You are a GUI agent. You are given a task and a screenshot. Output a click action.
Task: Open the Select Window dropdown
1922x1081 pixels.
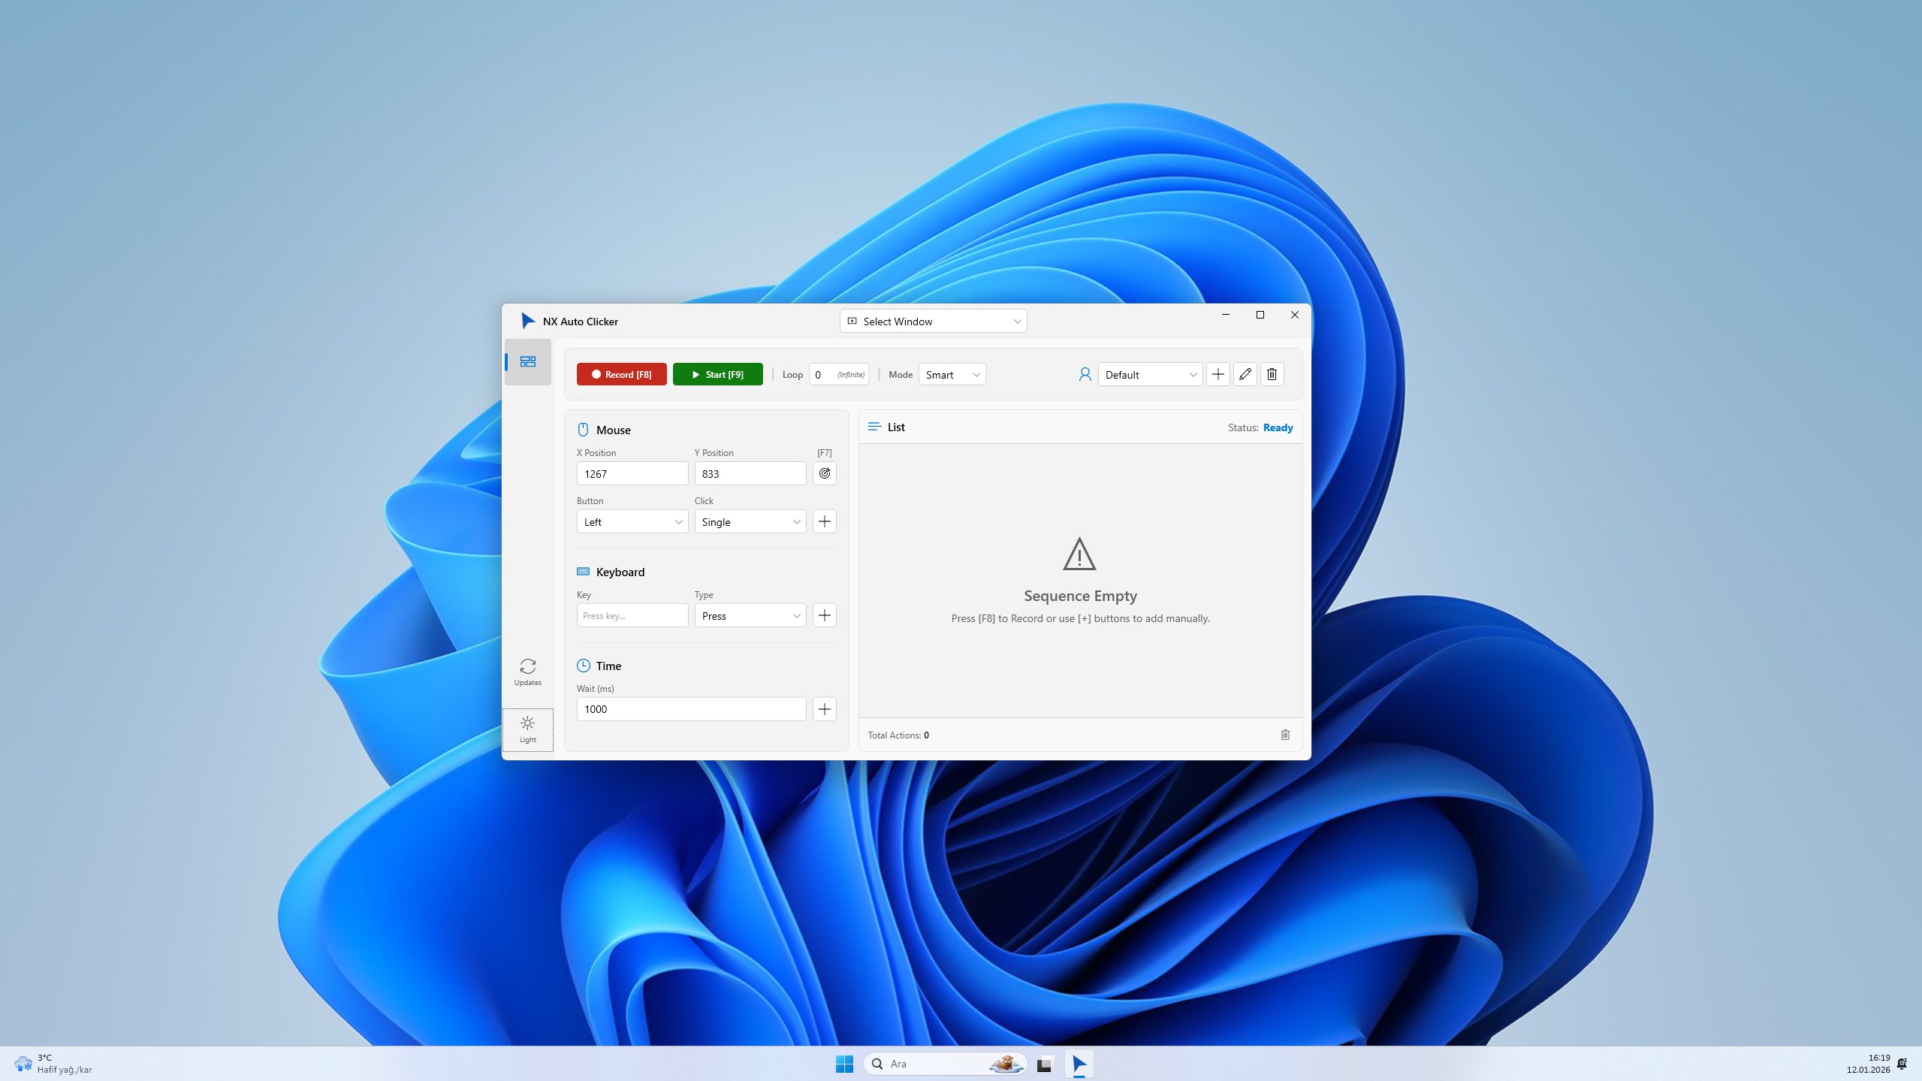[933, 322]
